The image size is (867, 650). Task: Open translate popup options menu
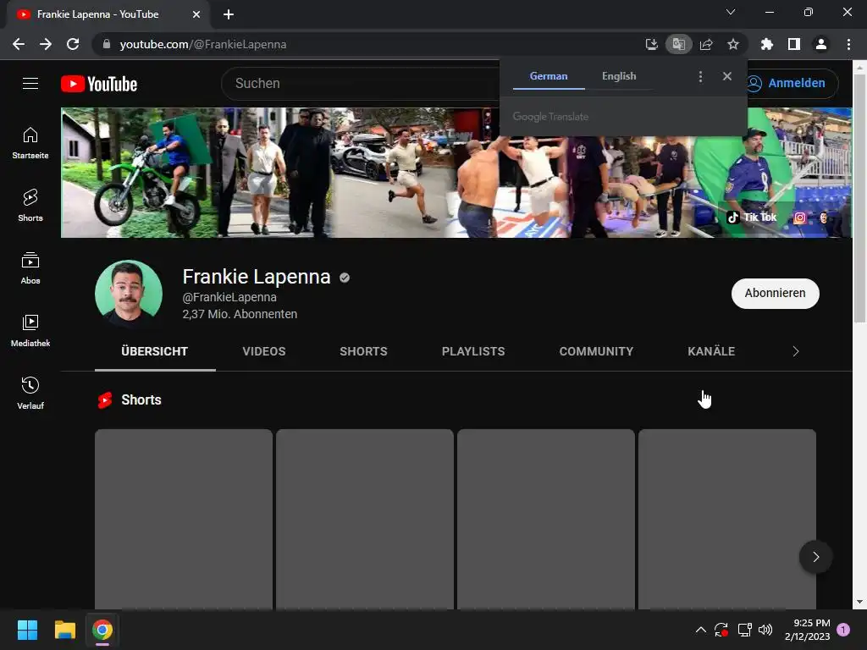(700, 76)
